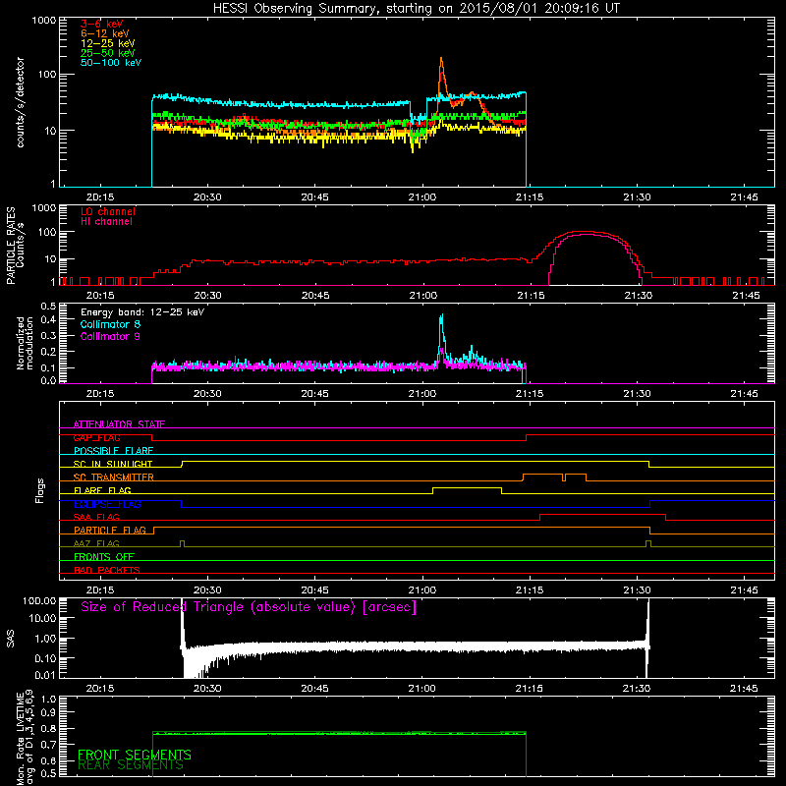This screenshot has height=786, width=786.
Task: Click the "Normalized modulation" axis label
Action: click(x=25, y=343)
